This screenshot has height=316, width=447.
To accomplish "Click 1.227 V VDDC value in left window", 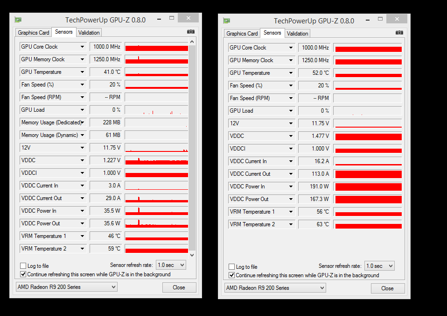I will pos(106,160).
